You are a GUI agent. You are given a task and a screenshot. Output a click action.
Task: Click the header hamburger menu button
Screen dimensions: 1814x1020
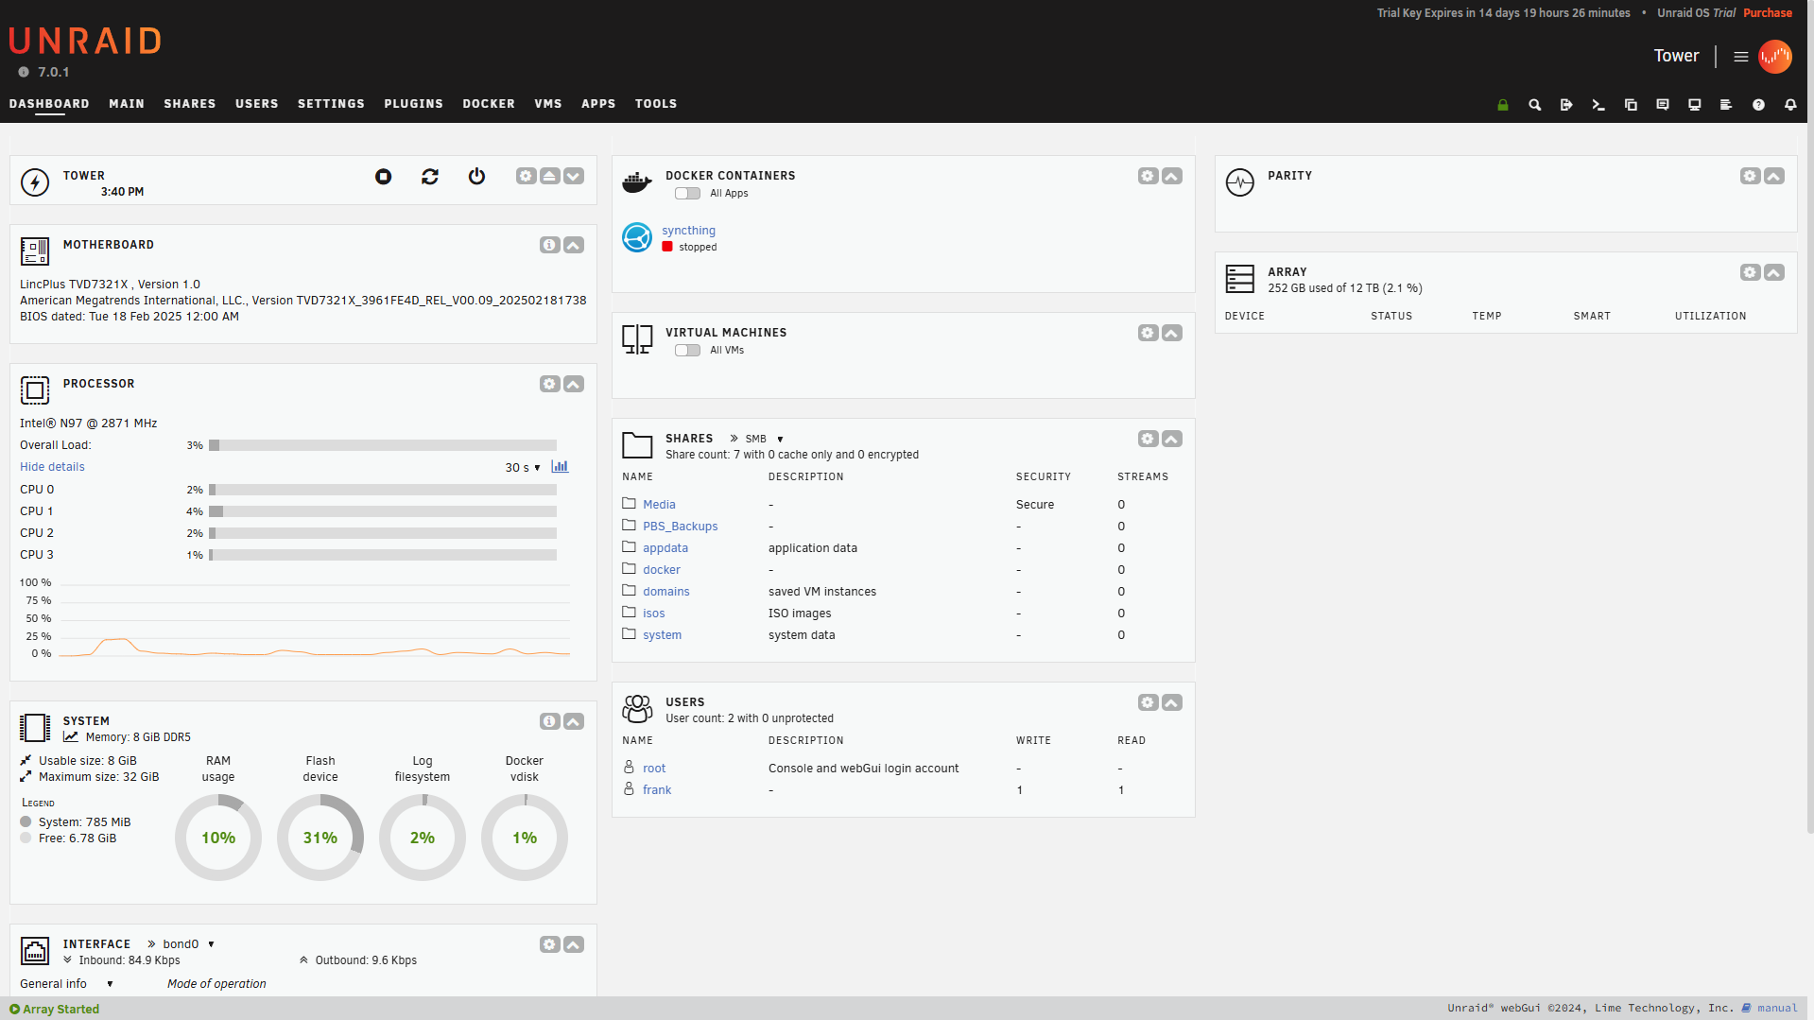click(1740, 57)
